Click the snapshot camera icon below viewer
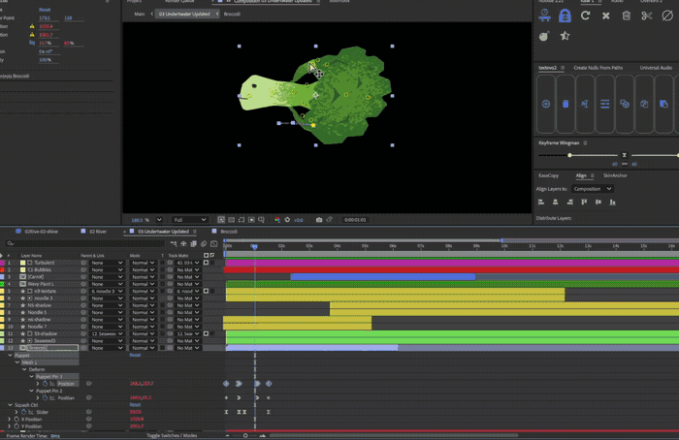The image size is (679, 440). pos(319,220)
